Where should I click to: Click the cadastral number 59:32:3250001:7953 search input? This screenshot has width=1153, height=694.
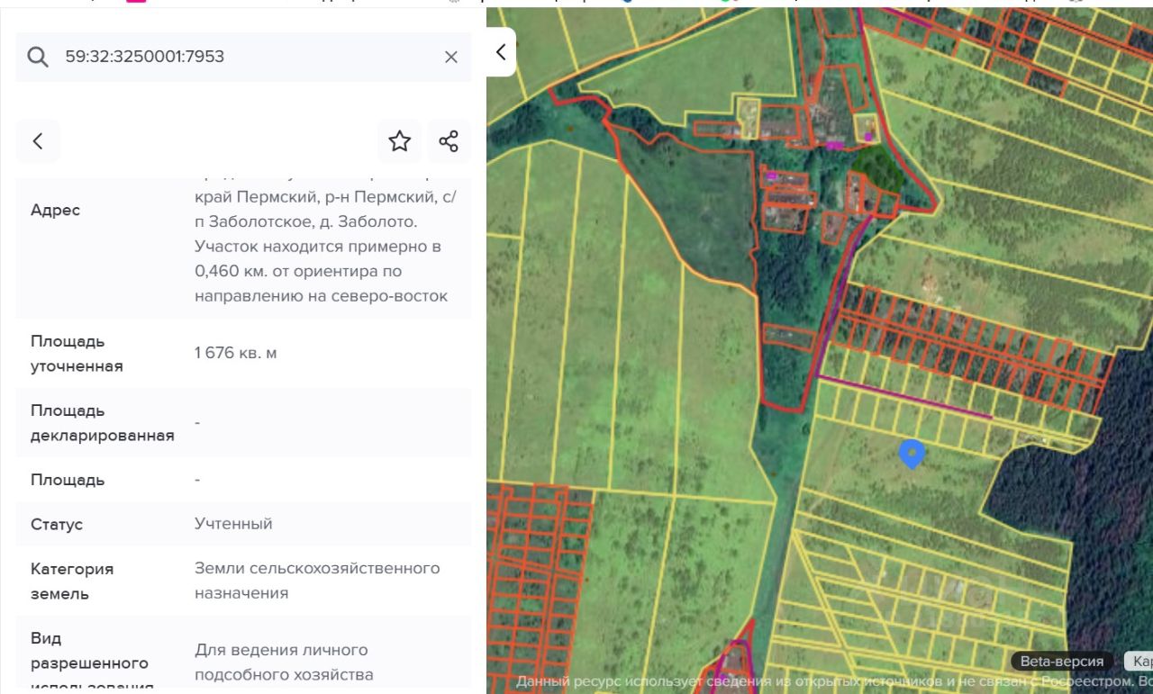[243, 57]
